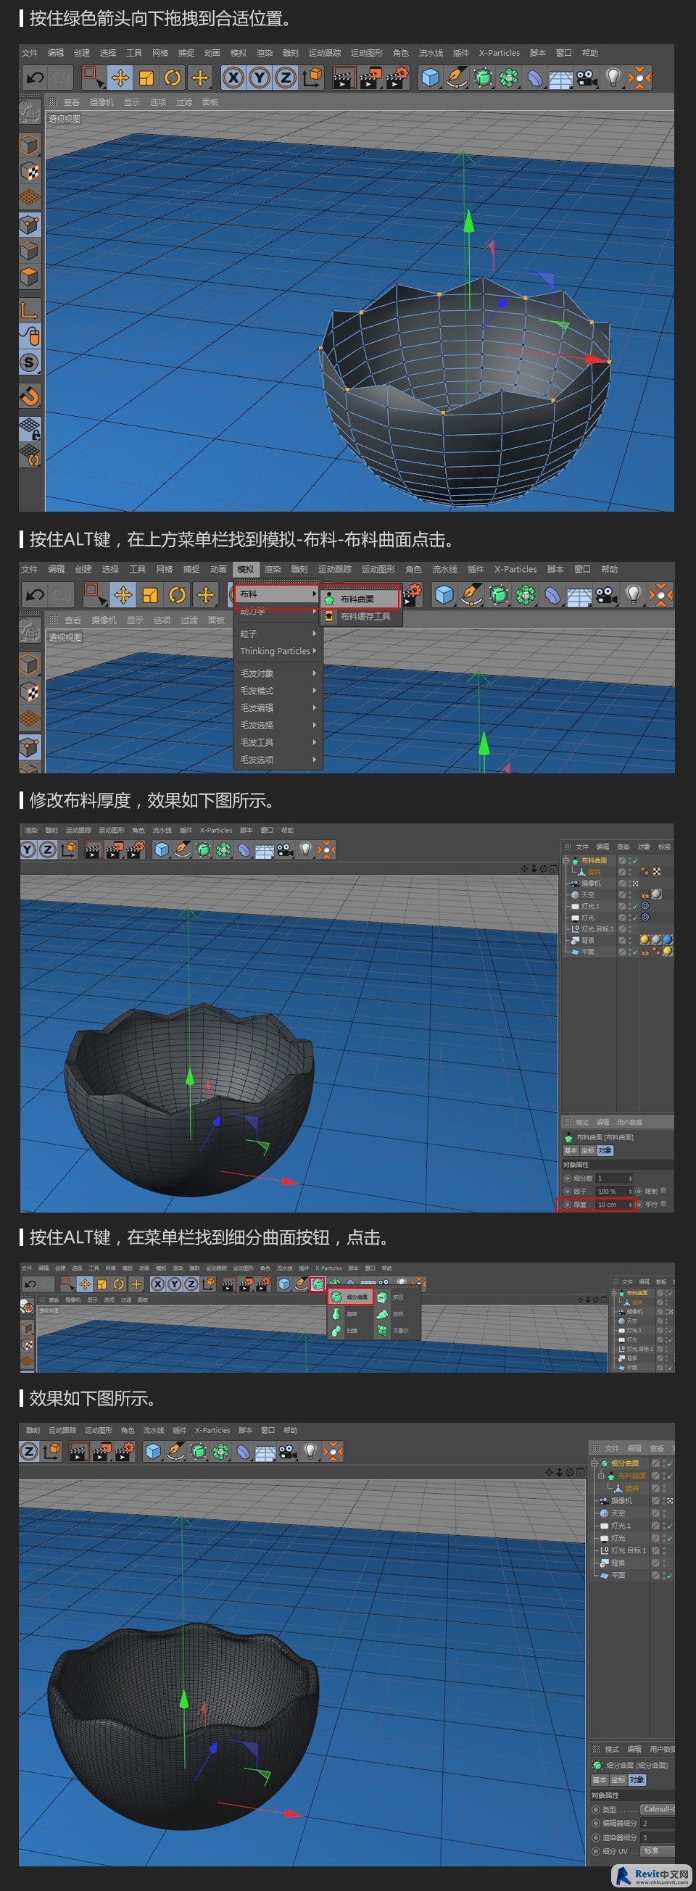Toggle 细分曲面 green checkmark in last screenshot
Viewport: 696px width, 1891px height.
pyautogui.click(x=669, y=1463)
